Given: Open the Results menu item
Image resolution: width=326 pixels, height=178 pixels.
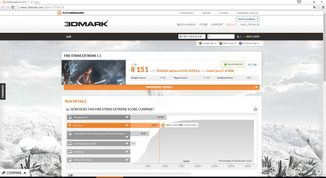Looking at the screenshot, I should click(232, 24).
